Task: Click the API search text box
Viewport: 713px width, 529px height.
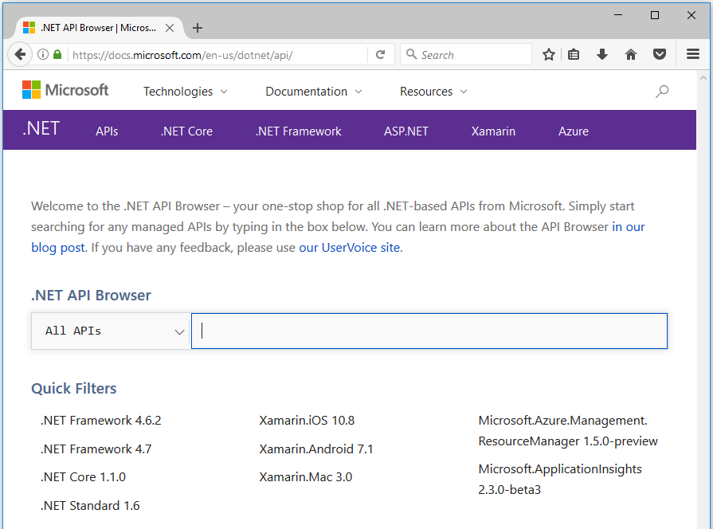Action: [x=429, y=331]
